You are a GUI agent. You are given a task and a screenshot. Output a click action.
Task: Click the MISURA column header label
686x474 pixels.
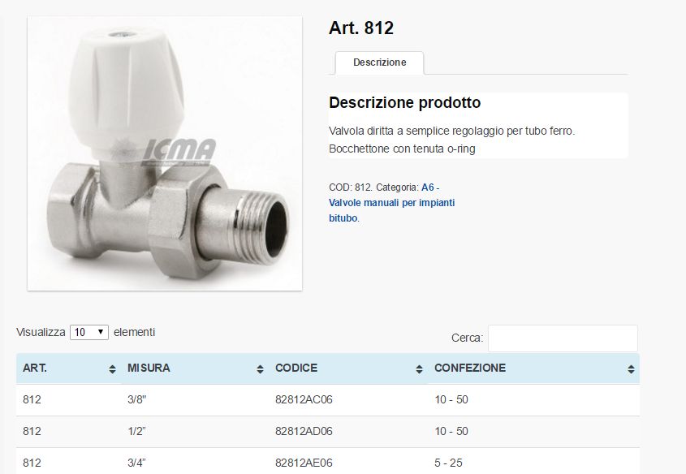point(149,368)
